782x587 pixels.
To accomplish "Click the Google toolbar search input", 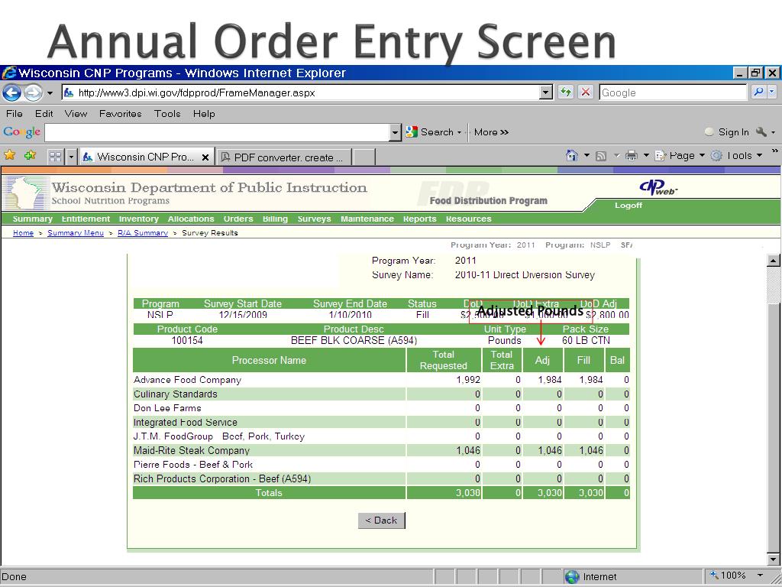I will (217, 132).
